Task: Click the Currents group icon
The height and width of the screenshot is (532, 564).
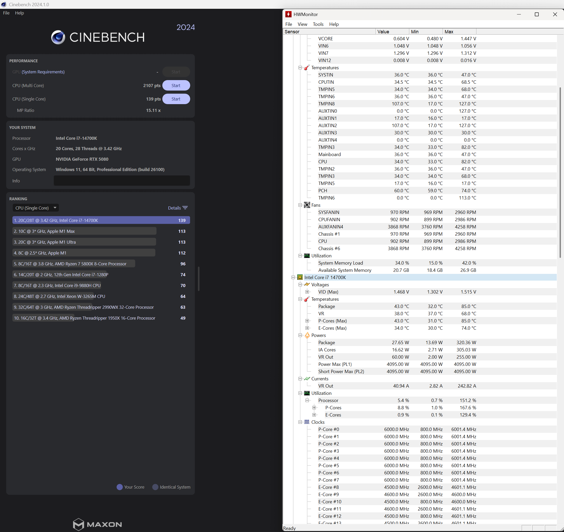Action: (x=307, y=379)
